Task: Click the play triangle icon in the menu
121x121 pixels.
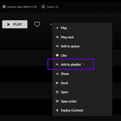Action: point(57,28)
